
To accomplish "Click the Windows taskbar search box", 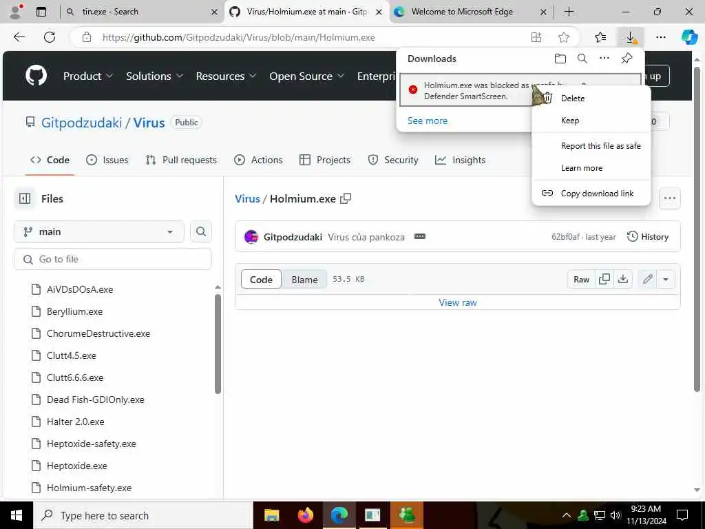I will [143, 515].
